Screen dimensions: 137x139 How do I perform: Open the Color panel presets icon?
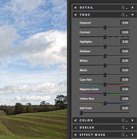(124, 120)
